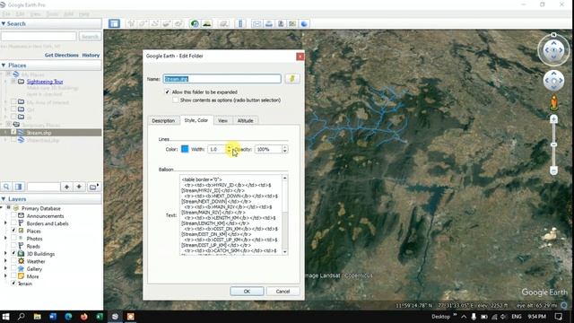Expand the Weather layer tree
574x323 pixels.
5,261
